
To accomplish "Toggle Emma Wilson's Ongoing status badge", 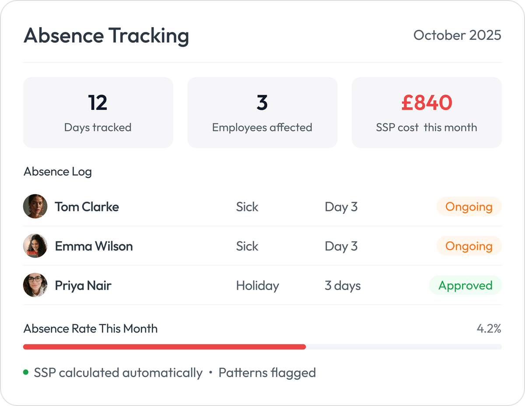I will click(x=469, y=245).
